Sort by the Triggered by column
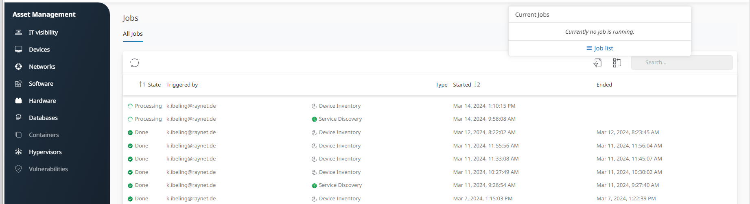This screenshot has width=750, height=204. (x=182, y=85)
